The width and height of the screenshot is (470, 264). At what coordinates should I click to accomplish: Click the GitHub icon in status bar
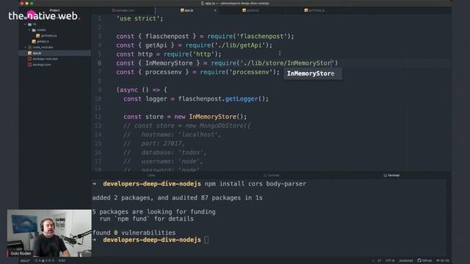pos(419,260)
